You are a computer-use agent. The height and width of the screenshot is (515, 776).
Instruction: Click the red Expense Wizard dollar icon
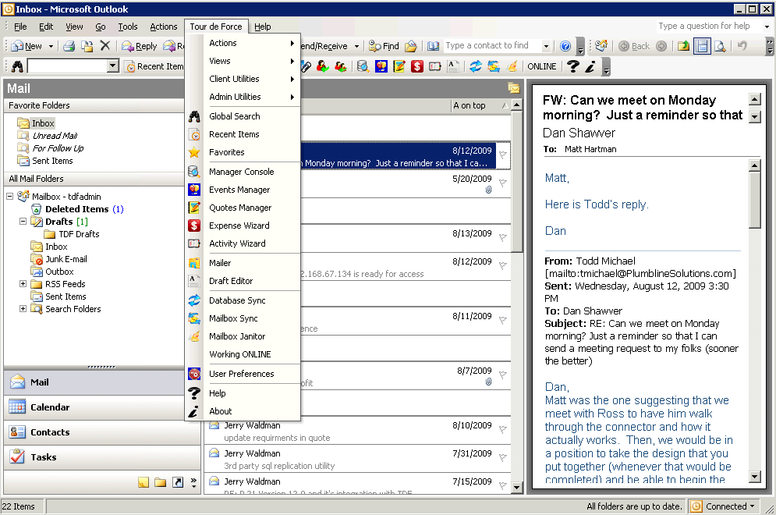click(x=416, y=66)
